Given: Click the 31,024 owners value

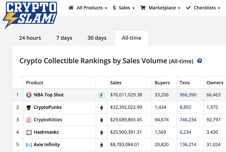Looking at the screenshot, I should (x=214, y=145).
